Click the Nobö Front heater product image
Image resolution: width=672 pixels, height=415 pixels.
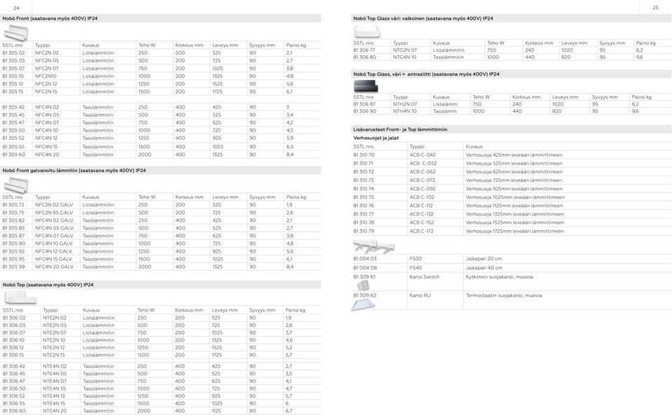click(16, 33)
